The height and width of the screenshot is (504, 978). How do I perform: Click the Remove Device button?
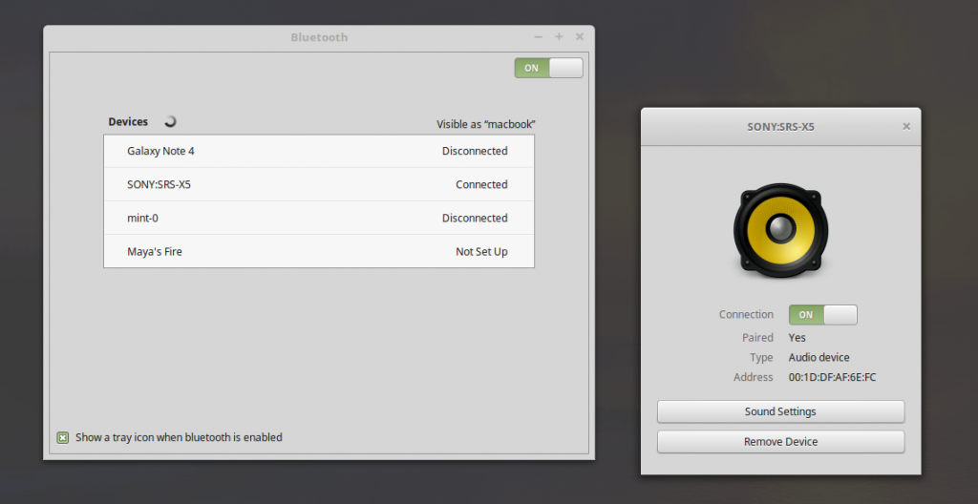click(780, 442)
